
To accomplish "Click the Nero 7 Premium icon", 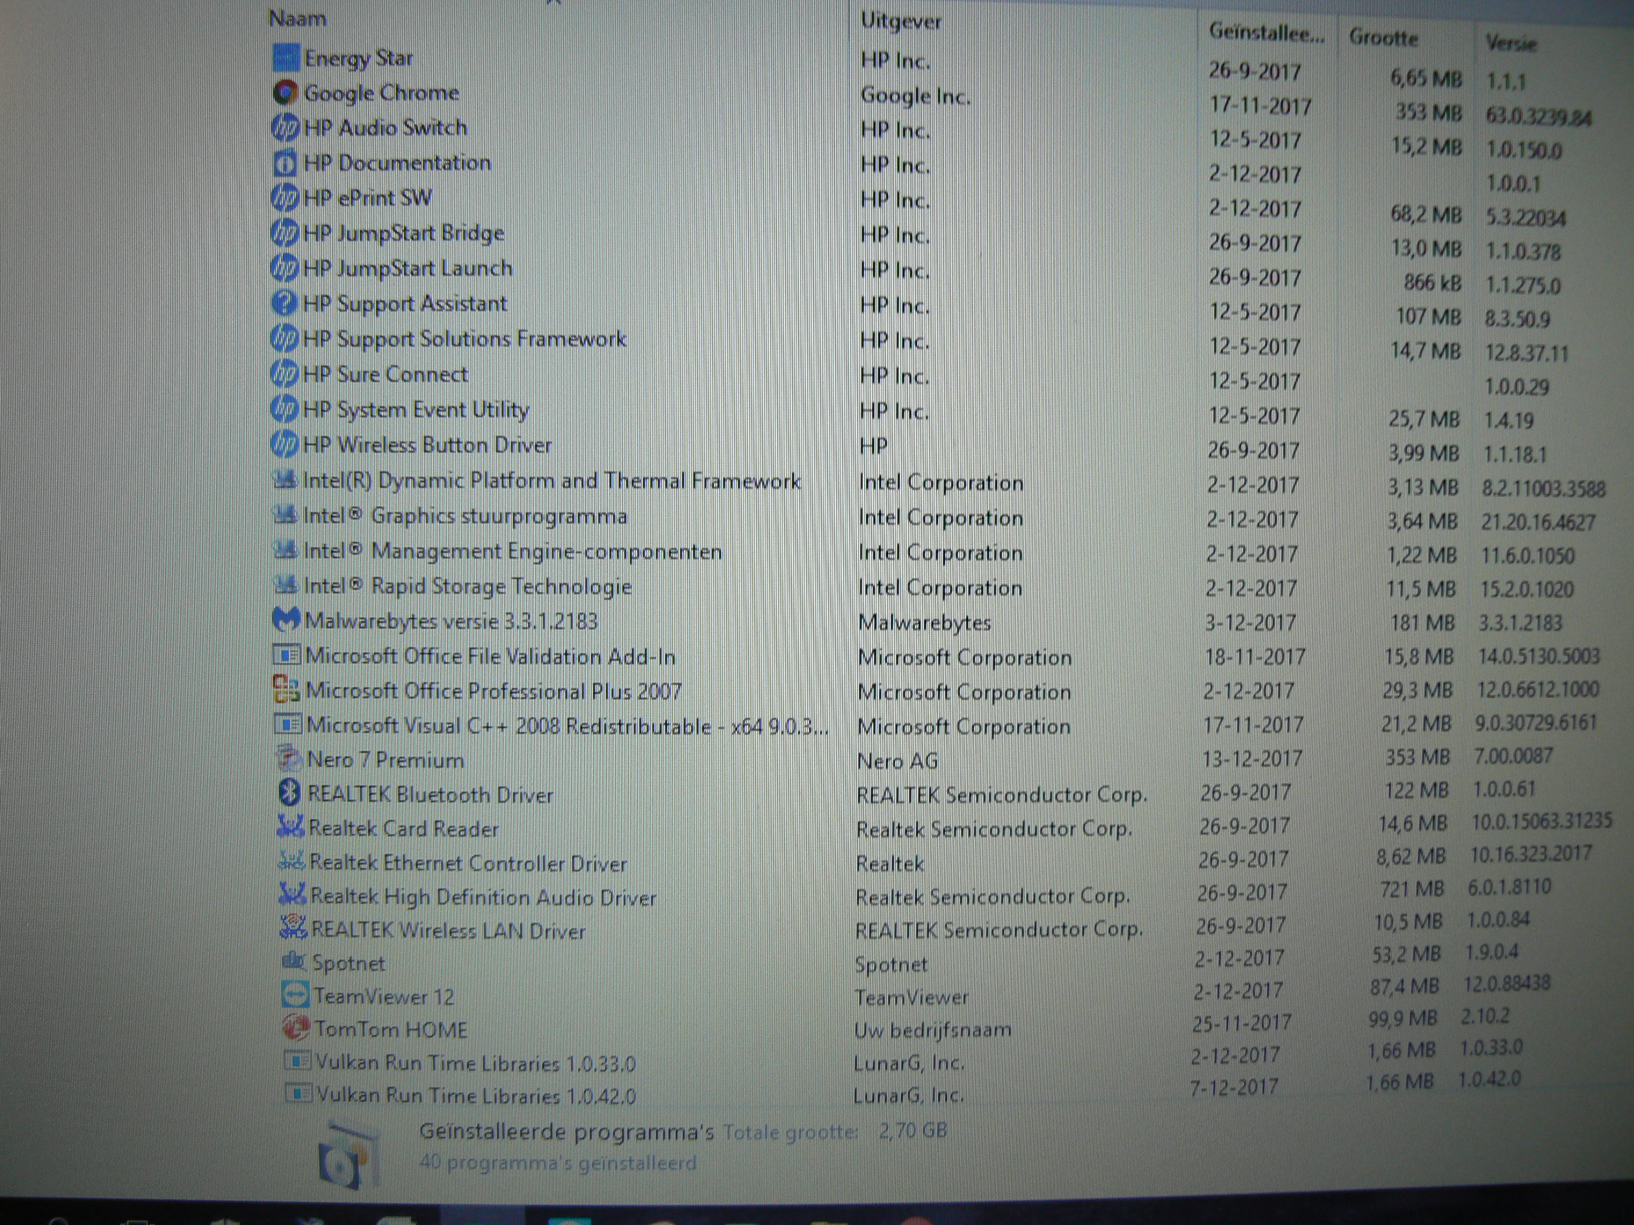I will coord(288,759).
